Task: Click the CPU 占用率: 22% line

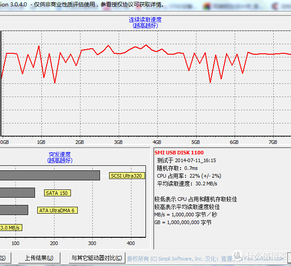Action: point(189,176)
